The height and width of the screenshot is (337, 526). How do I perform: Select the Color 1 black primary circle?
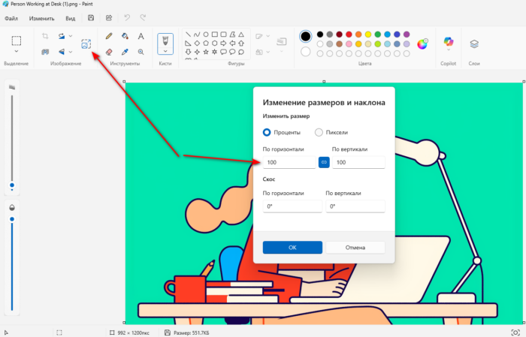tap(306, 36)
